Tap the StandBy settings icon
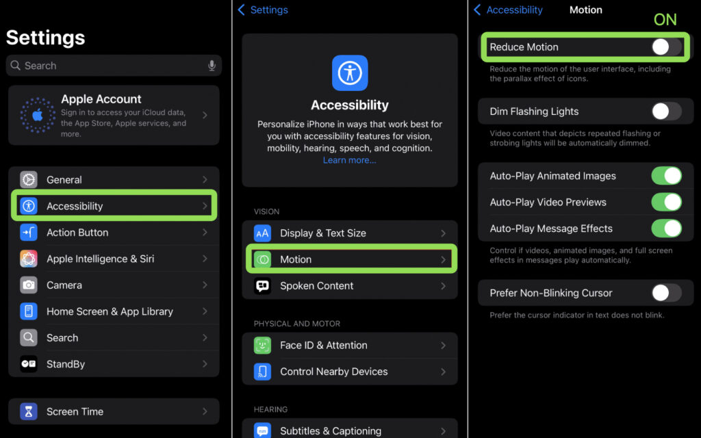701x438 pixels. pyautogui.click(x=28, y=364)
